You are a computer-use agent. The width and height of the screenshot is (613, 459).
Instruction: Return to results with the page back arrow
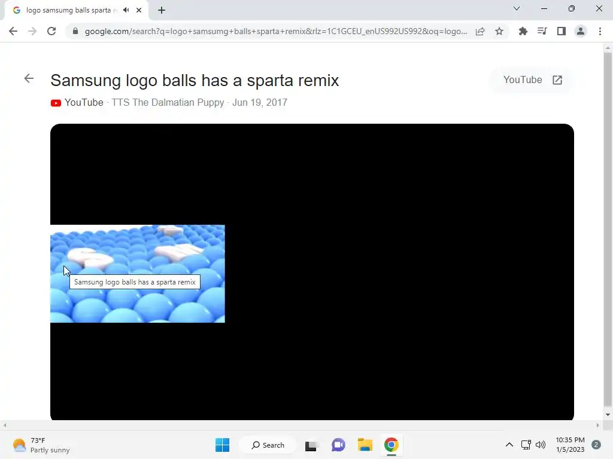tap(29, 78)
